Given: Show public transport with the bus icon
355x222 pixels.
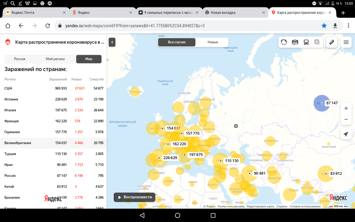Looking at the screenshot, I should pos(306,42).
